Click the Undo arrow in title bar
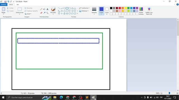 tap(8, 2)
